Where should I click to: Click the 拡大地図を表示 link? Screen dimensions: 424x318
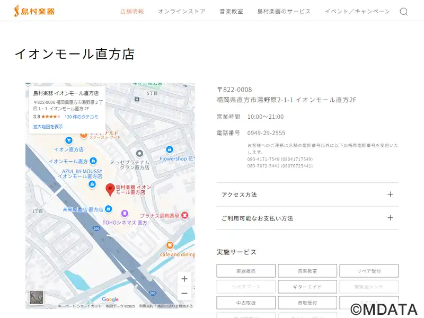[48, 126]
